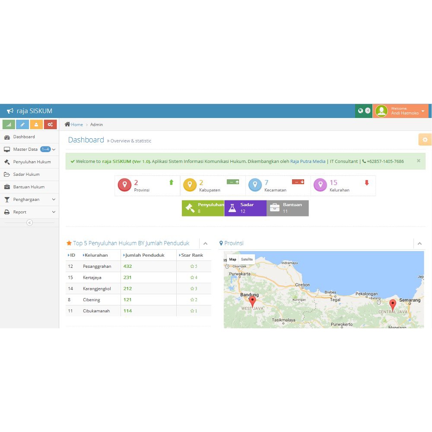Click the red badge on Kecamatan card
The width and height of the screenshot is (432, 432).
[x=298, y=182]
